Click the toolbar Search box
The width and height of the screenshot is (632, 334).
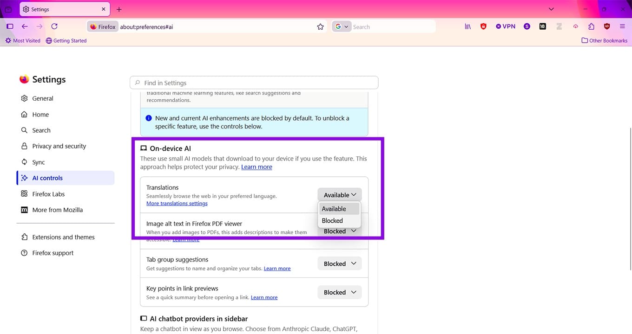393,27
